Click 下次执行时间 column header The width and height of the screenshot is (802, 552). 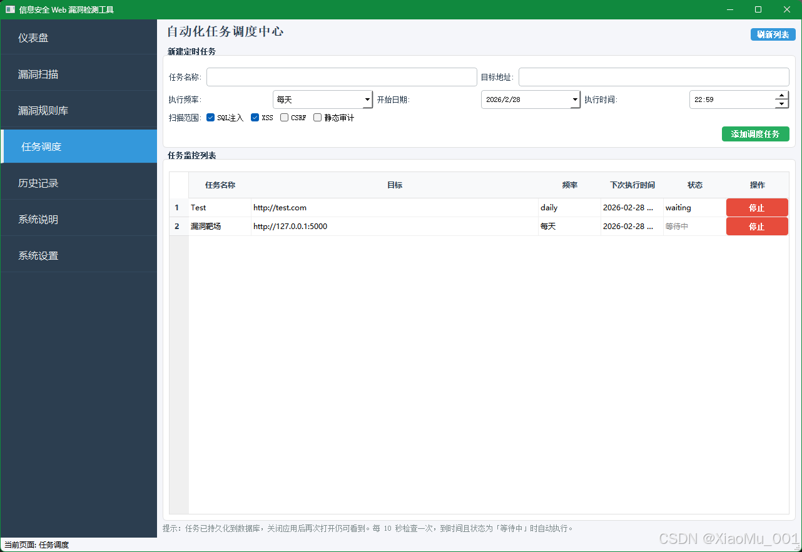tap(632, 185)
